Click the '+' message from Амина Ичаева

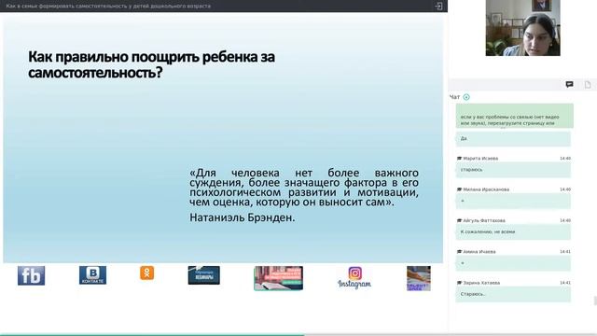pos(513,263)
